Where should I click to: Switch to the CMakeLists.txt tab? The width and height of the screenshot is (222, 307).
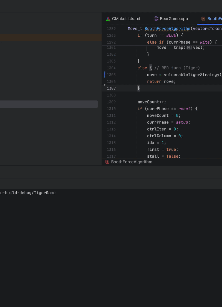click(x=123, y=19)
